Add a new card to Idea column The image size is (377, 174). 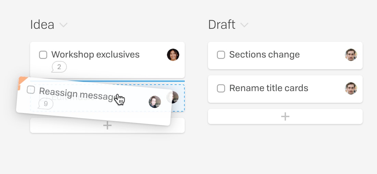pyautogui.click(x=107, y=125)
